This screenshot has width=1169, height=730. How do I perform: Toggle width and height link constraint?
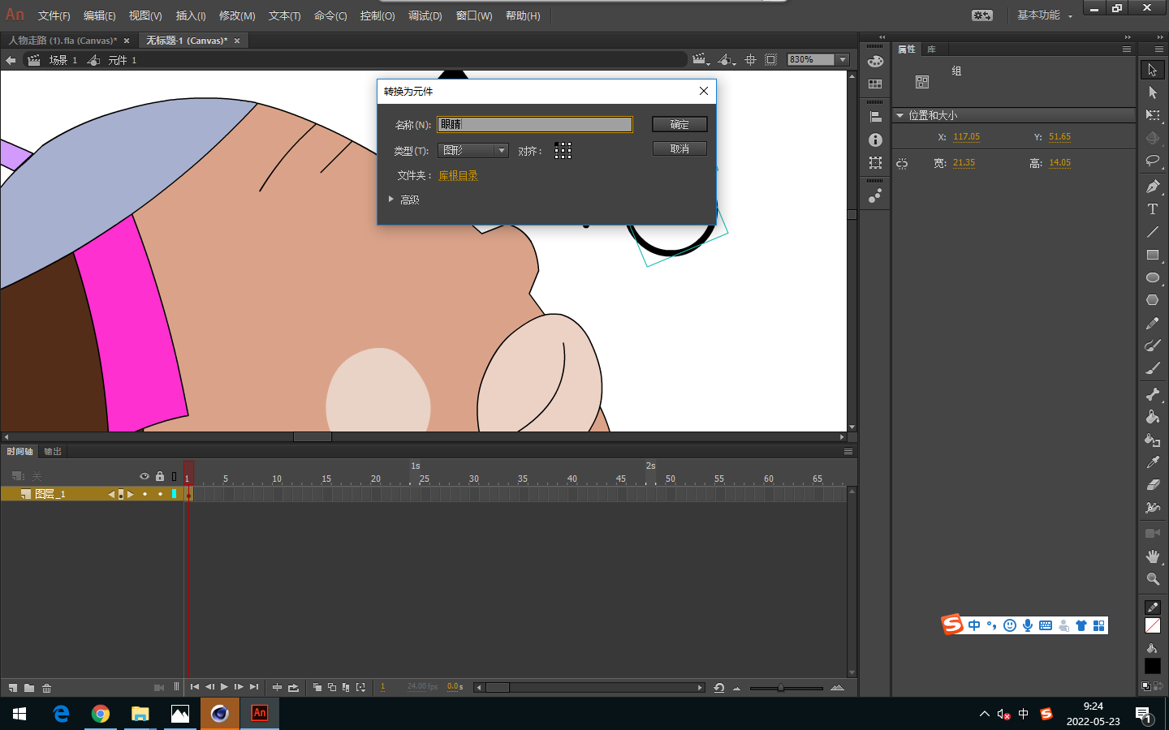pos(902,164)
